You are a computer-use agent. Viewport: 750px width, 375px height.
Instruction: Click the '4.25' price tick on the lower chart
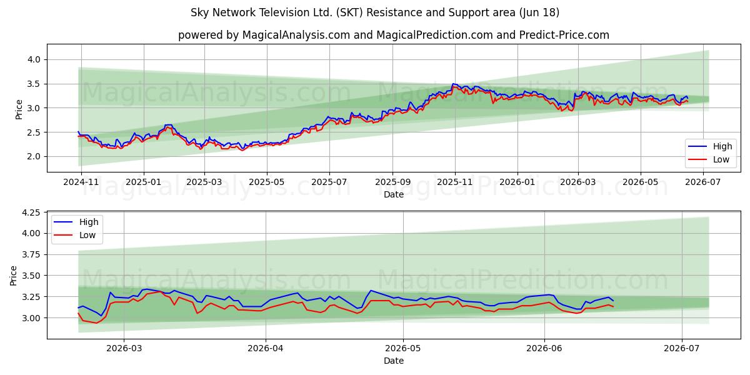[x=32, y=212]
